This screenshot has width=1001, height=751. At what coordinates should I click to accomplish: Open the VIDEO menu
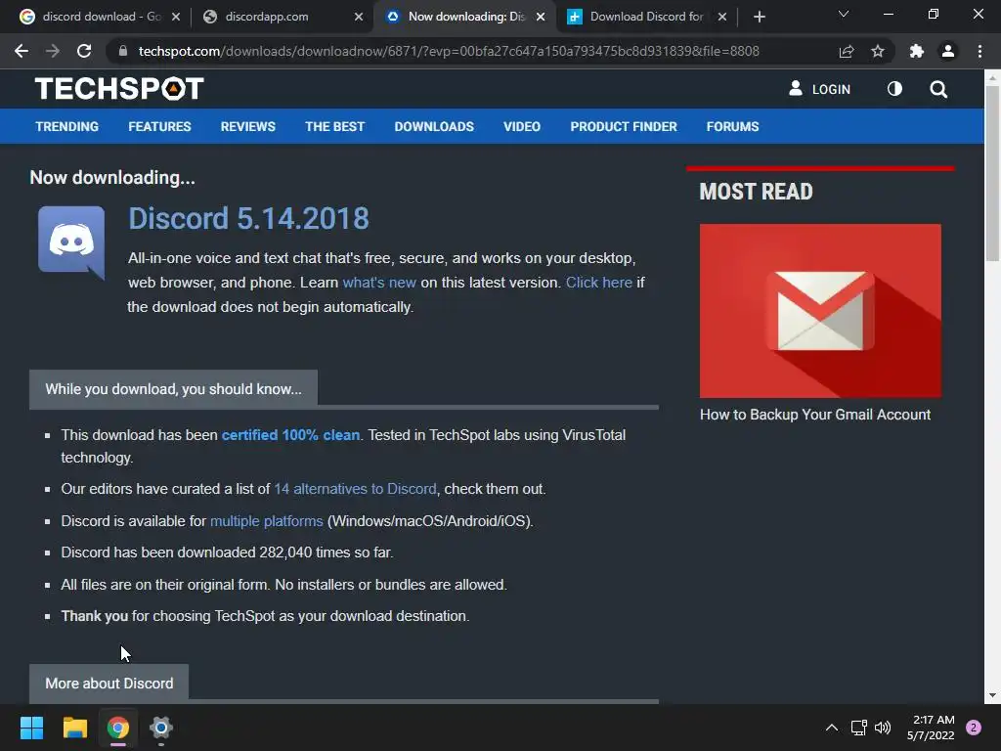pyautogui.click(x=522, y=126)
